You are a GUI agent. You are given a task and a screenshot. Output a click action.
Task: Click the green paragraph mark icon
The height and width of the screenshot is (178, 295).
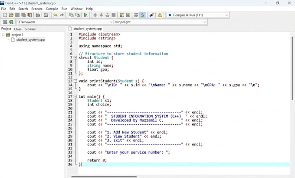tap(11, 22)
